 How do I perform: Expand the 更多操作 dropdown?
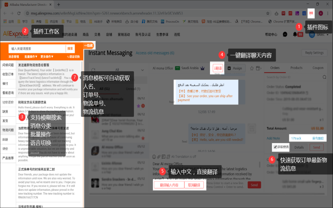click(47, 56)
